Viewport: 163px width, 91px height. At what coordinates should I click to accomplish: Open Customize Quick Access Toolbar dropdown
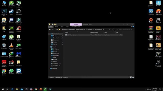[x=57, y=25]
